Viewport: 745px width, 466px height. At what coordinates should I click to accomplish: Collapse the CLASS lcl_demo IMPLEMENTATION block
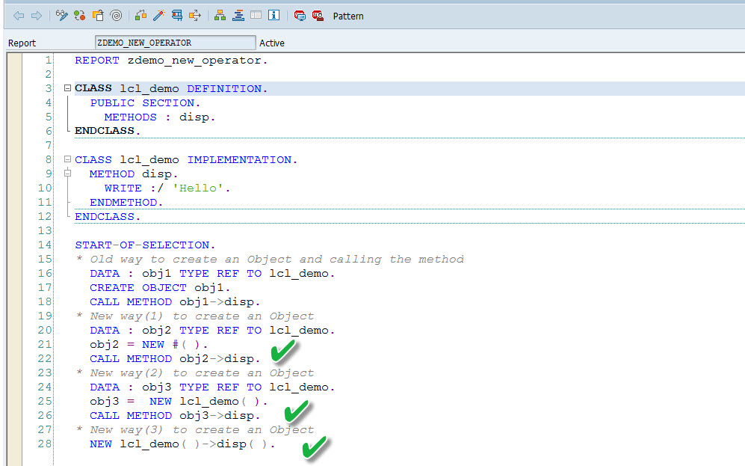click(x=67, y=159)
